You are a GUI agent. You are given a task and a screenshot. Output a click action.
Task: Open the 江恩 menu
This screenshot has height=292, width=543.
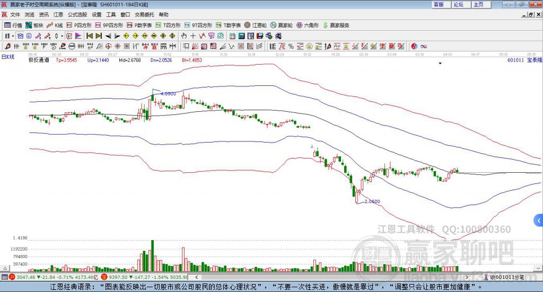point(58,14)
